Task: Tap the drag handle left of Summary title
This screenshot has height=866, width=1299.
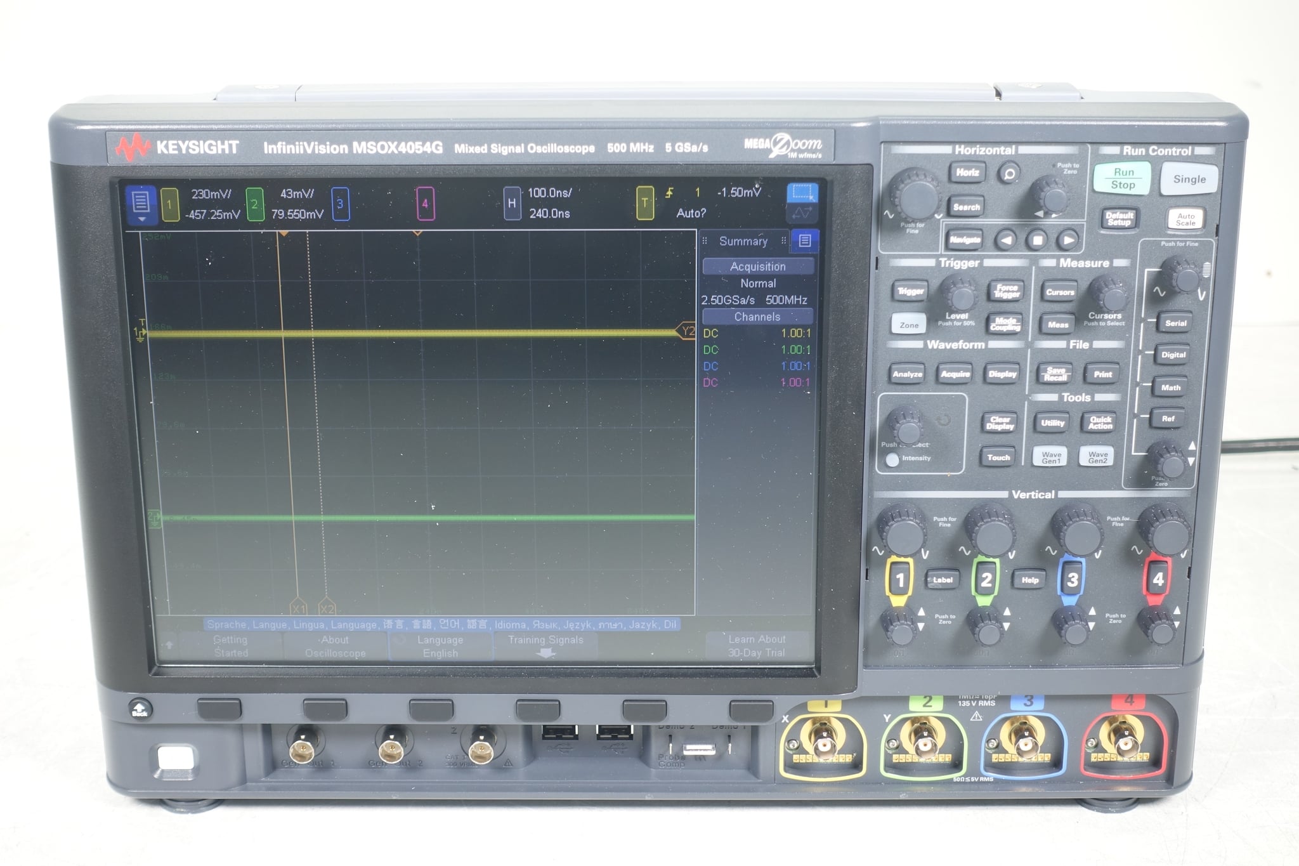Action: (705, 241)
